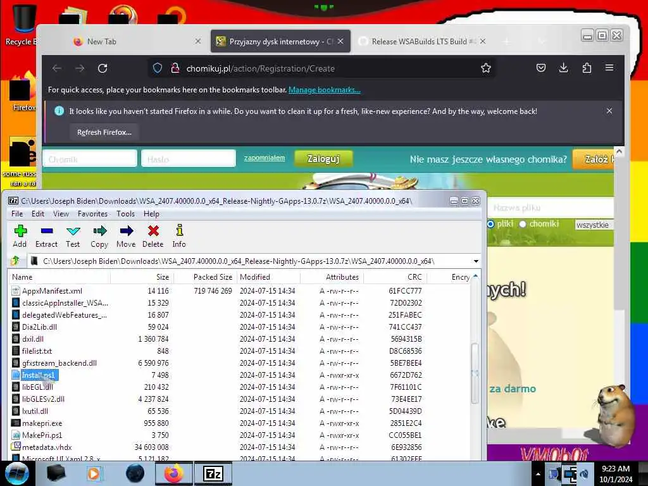The image size is (648, 486).
Task: Open Firefox from the taskbar
Action: [173, 473]
